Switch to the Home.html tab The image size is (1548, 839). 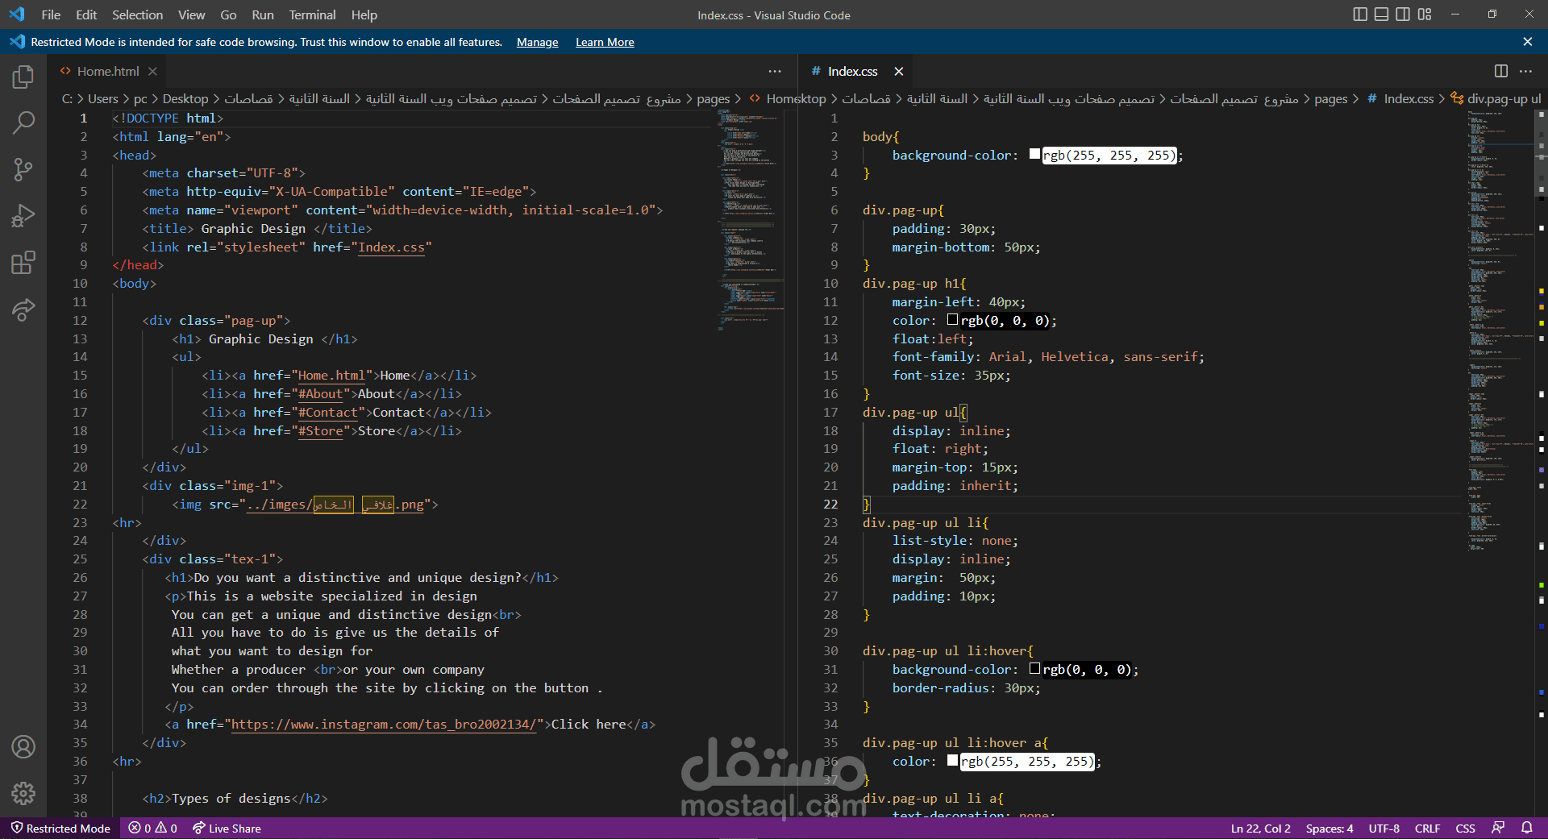[x=108, y=72]
